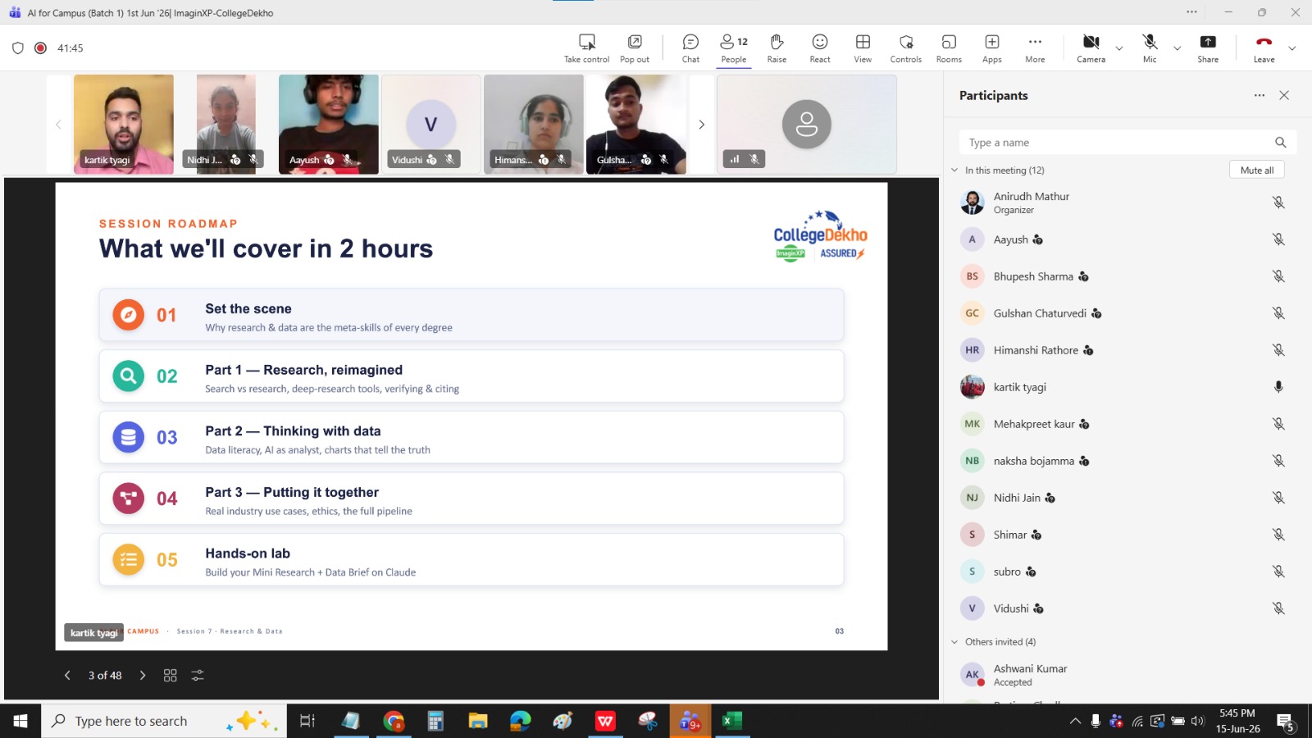The width and height of the screenshot is (1312, 738).
Task: Click the participant search magnifier icon
Action: pos(1280,142)
